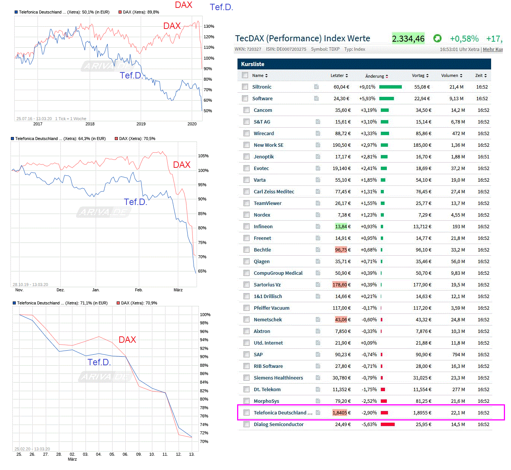Open the news icon beside Infineon
511x470 pixels.
[x=318, y=226]
